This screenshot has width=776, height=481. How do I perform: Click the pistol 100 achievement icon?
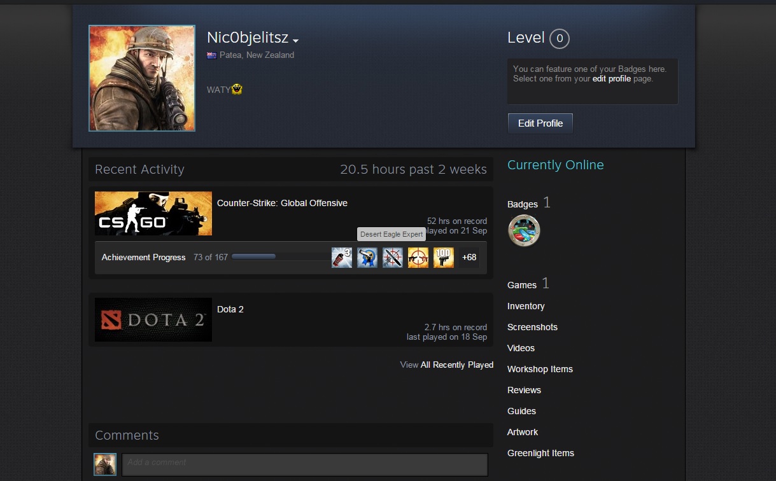point(444,258)
